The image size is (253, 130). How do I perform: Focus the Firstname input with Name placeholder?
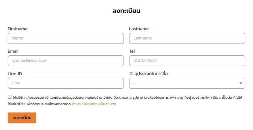66,38
